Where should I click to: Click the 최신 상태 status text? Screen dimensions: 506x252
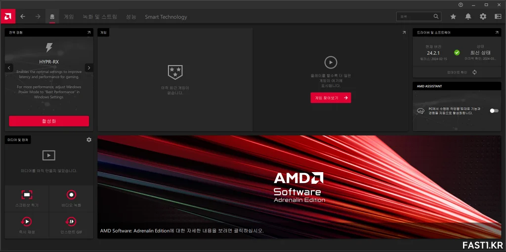[x=480, y=53]
